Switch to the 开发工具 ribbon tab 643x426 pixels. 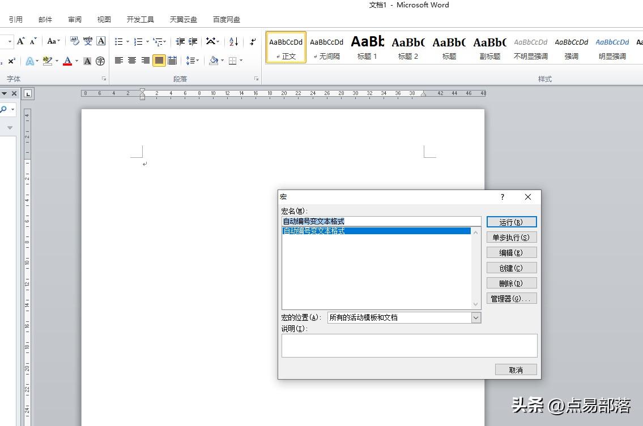140,19
